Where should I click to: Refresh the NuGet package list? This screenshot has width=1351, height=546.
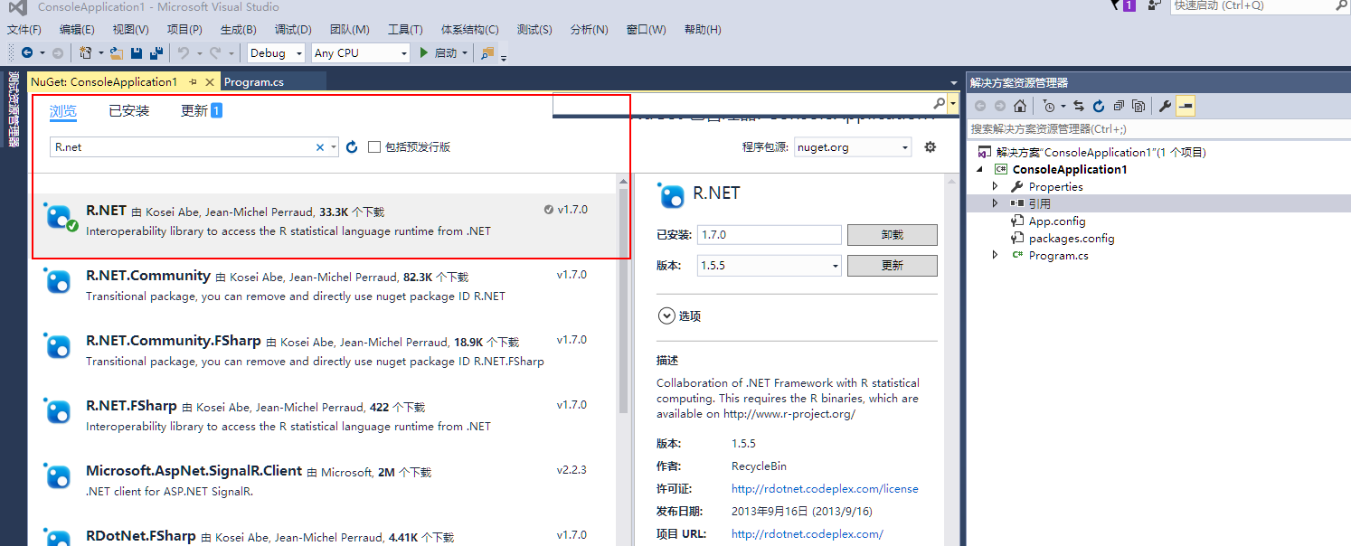[x=353, y=147]
